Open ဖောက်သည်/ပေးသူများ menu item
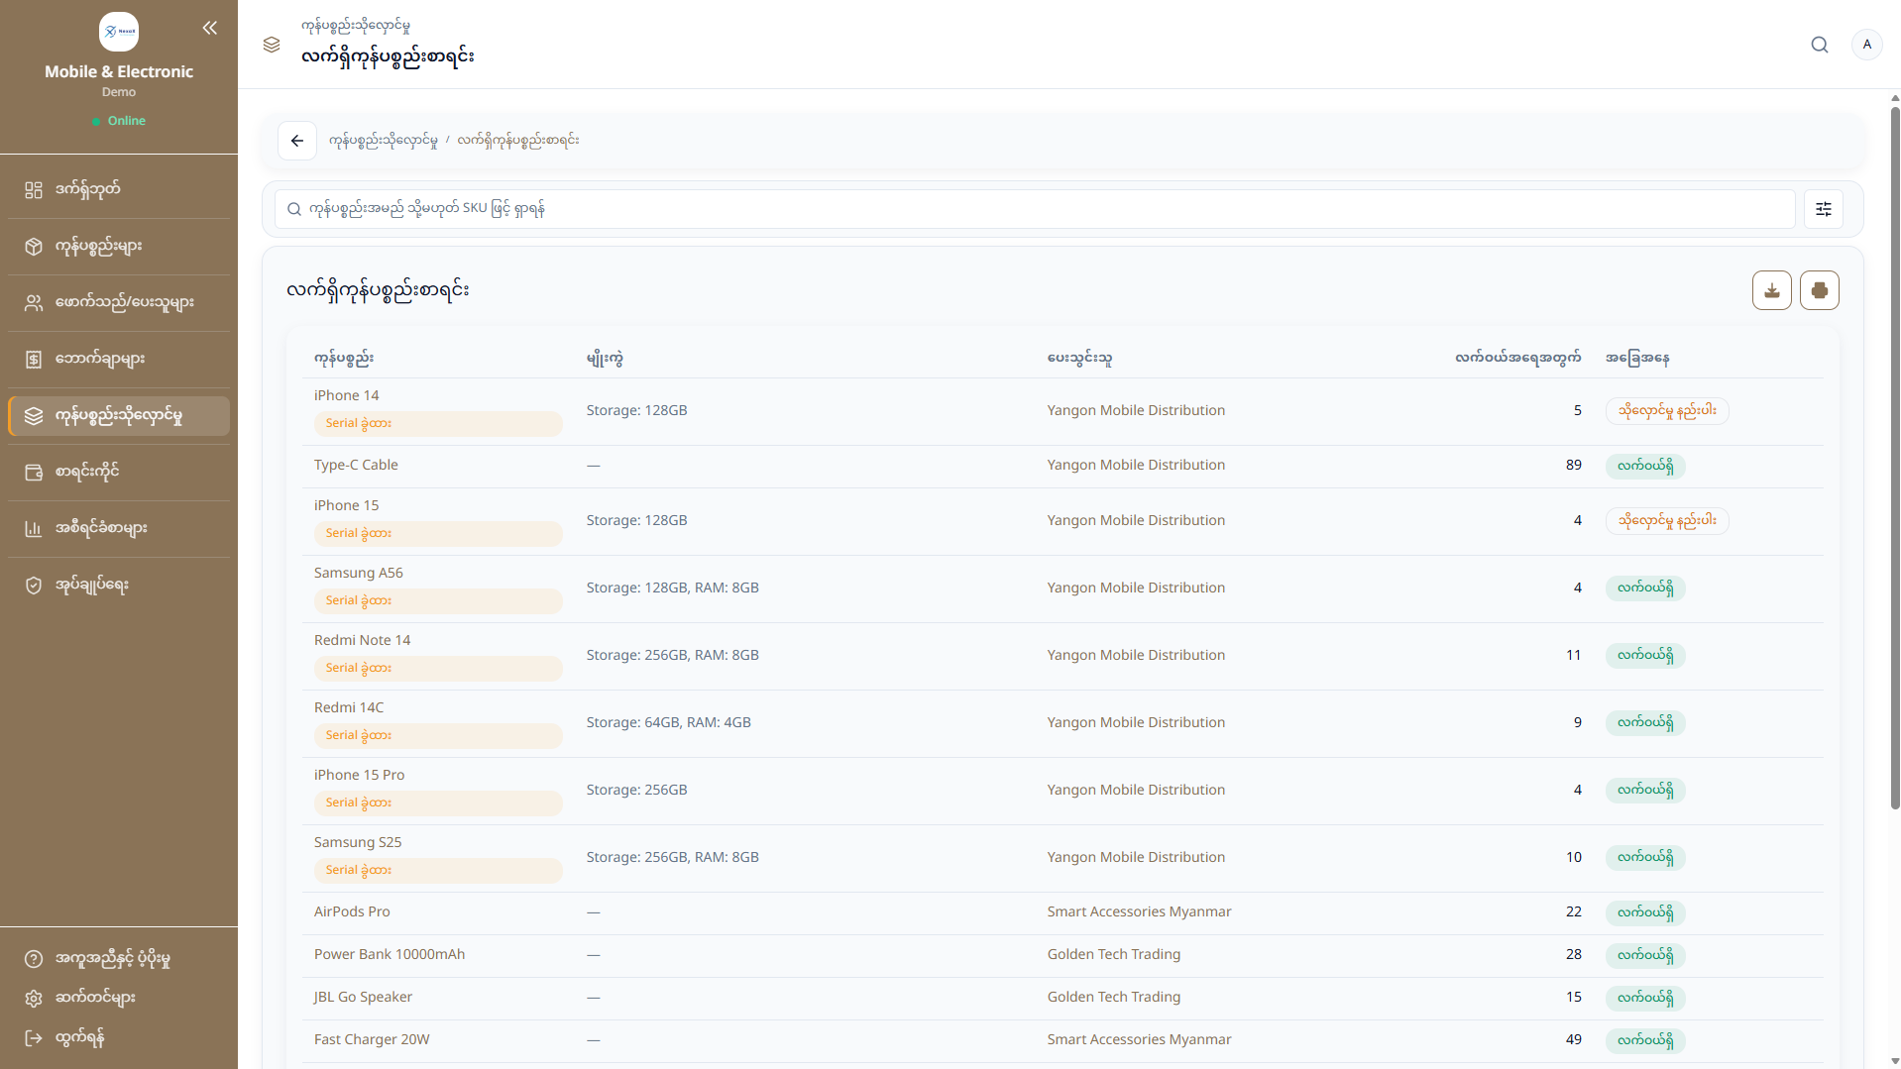The image size is (1901, 1069). (119, 302)
